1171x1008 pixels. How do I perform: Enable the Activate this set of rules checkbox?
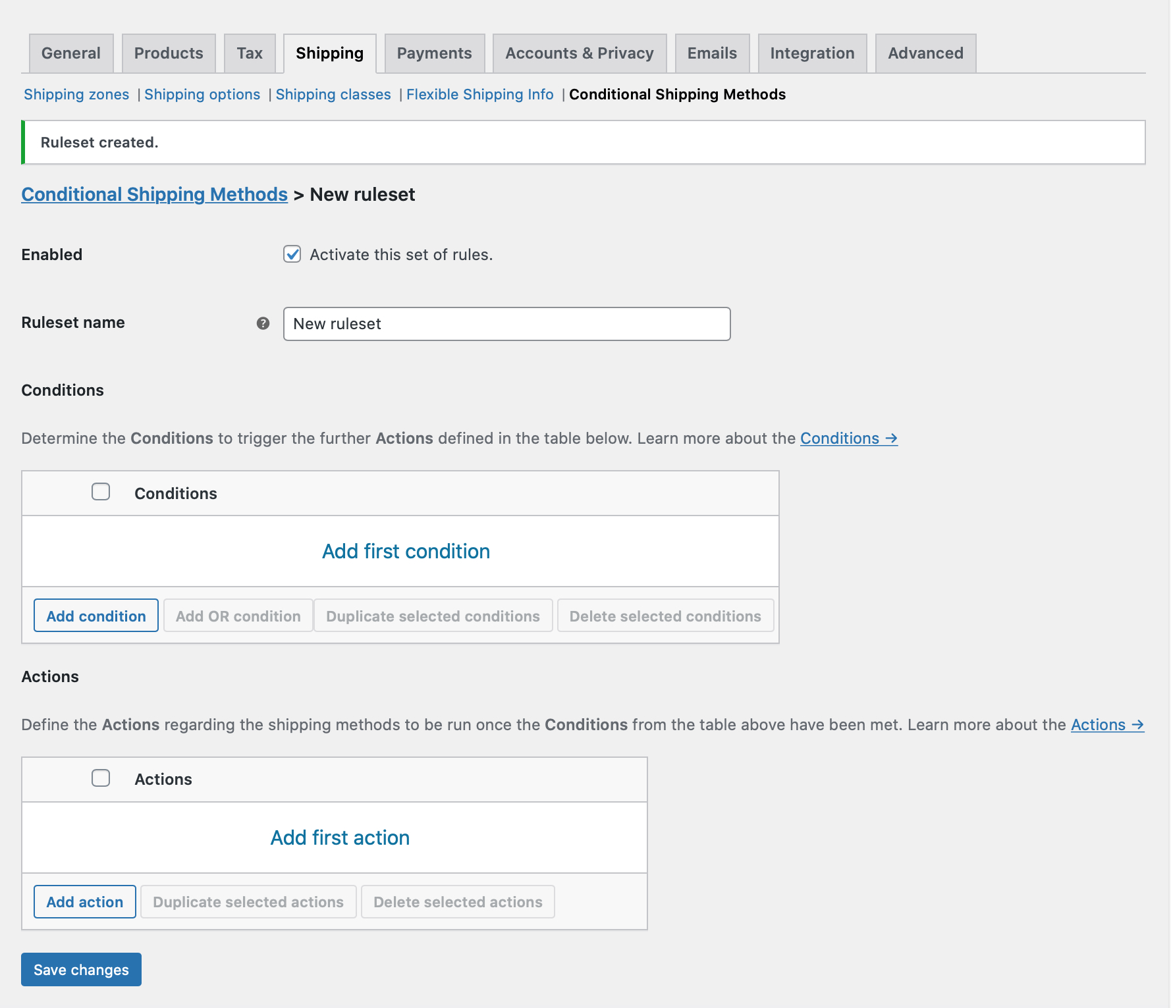click(292, 254)
